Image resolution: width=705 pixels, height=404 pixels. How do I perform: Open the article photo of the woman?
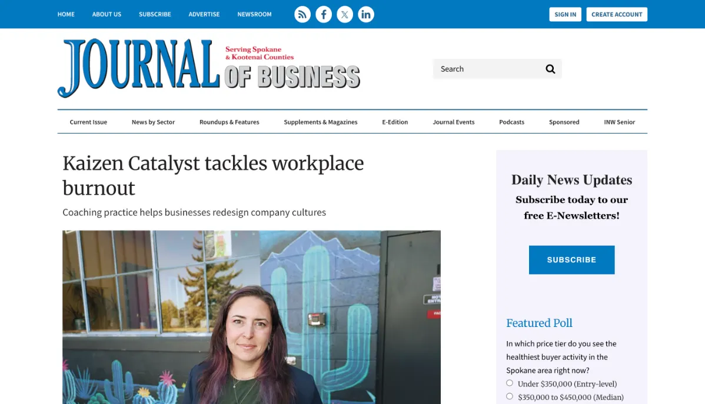click(x=251, y=318)
